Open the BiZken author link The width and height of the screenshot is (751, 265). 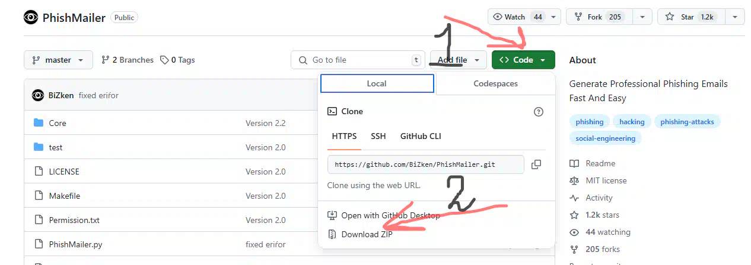click(x=61, y=95)
